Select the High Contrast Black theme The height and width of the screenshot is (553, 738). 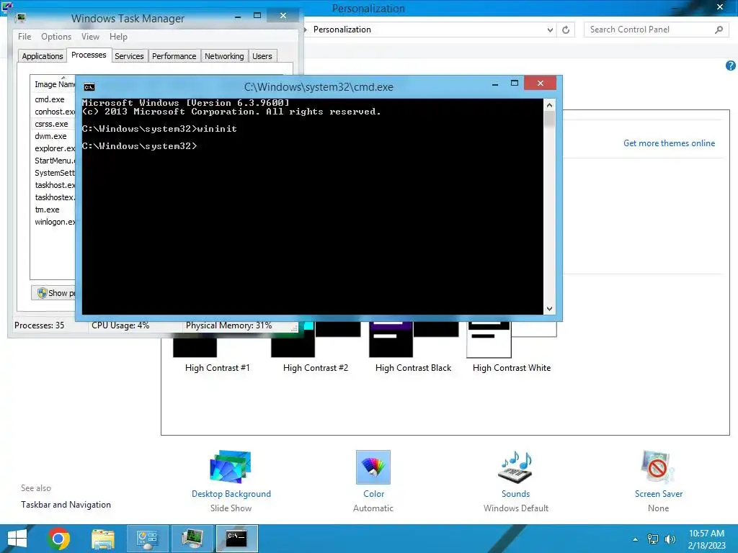coord(413,347)
